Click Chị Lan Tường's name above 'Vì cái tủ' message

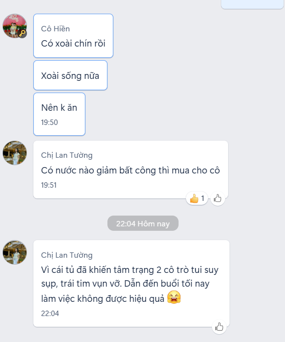tap(67, 255)
